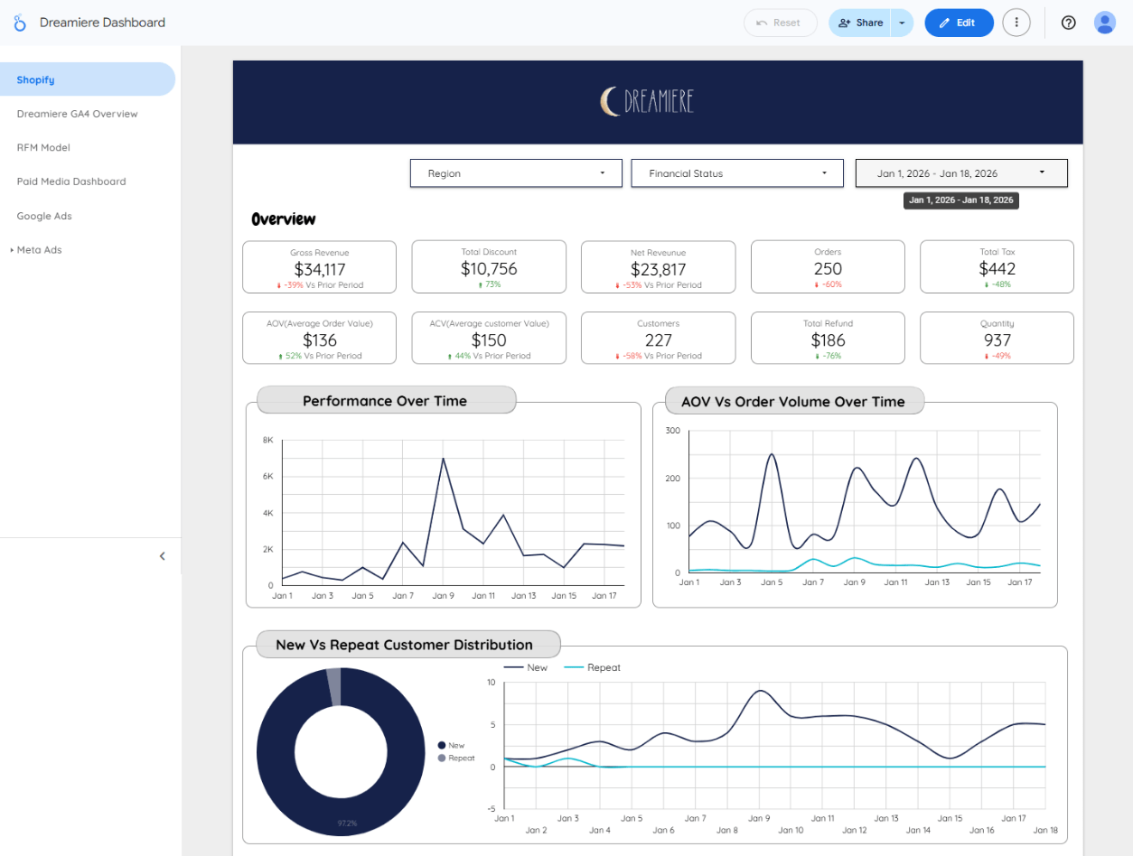Click the -39% Vs Prior Period Gross Revenue change
Image resolution: width=1133 pixels, height=856 pixels.
319,284
